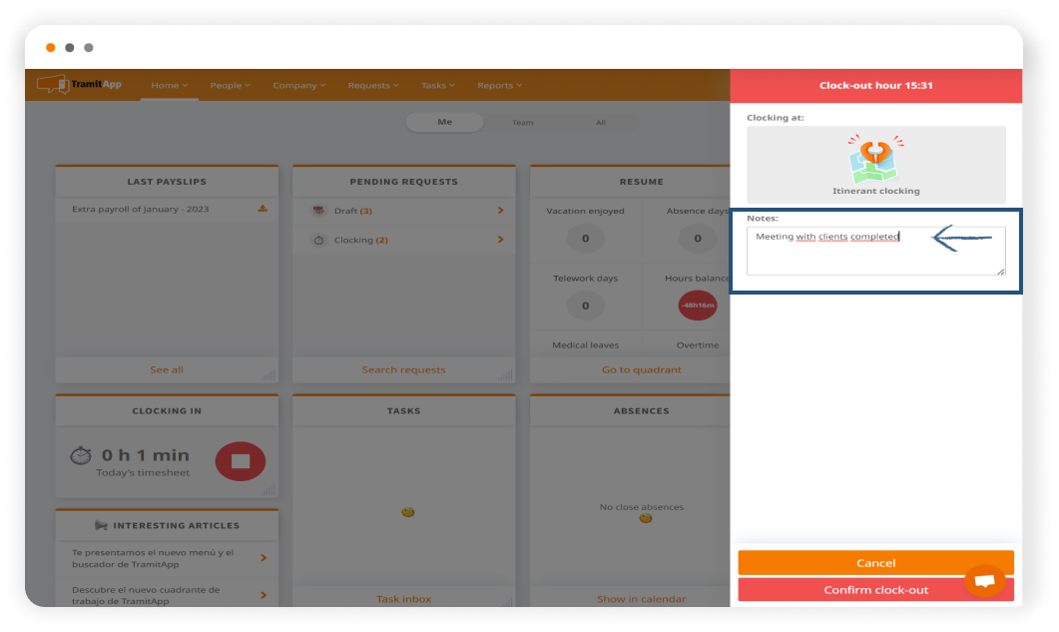Open the Home dropdown menu

coord(169,86)
